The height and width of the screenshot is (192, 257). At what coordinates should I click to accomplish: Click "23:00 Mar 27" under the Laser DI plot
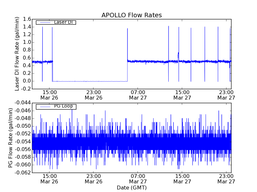pyautogui.click(x=226, y=95)
